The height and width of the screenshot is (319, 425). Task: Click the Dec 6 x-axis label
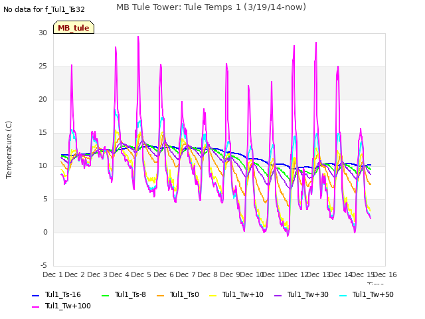[164, 274]
